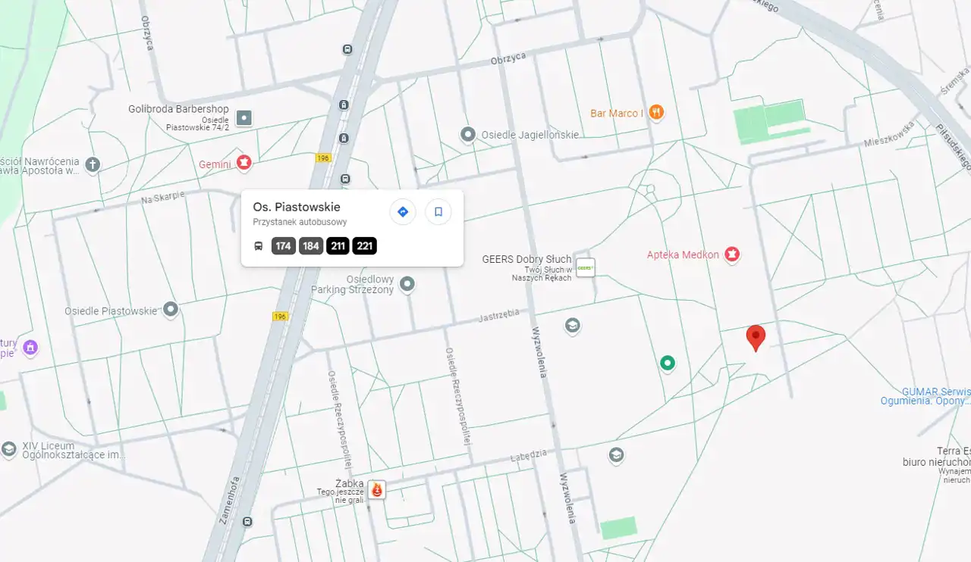This screenshot has width=971, height=562.
Task: Click the GUMAR Serwis Ogumienia label
Action: point(927,396)
